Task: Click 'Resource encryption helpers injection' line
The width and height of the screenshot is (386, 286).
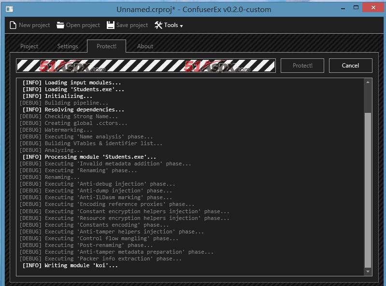Action: (124, 218)
